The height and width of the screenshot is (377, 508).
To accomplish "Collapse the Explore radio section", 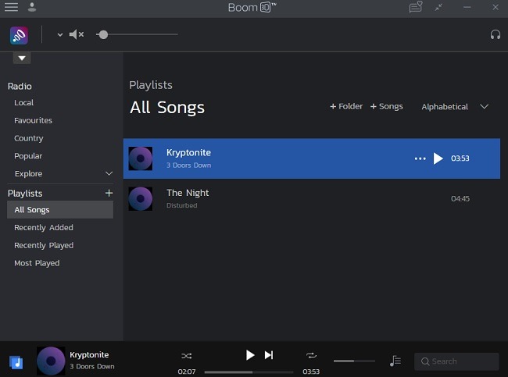I will pyautogui.click(x=109, y=173).
